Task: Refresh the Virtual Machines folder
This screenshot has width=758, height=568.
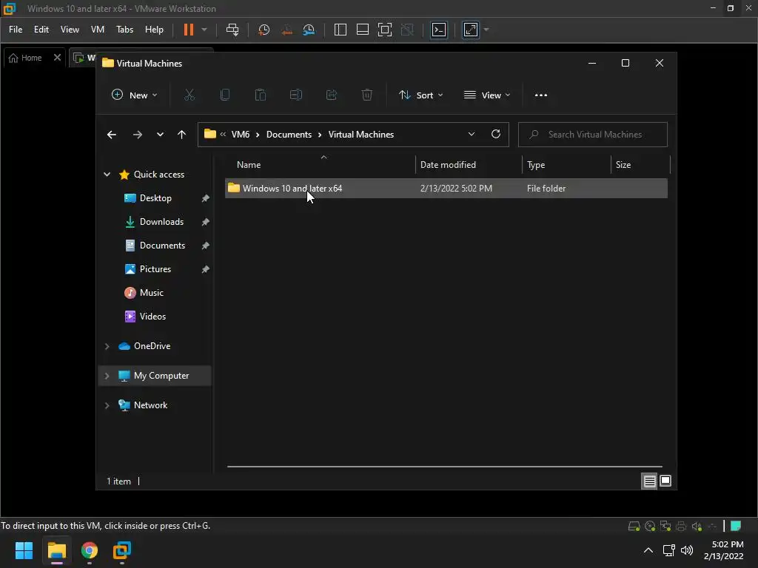Action: pos(496,135)
